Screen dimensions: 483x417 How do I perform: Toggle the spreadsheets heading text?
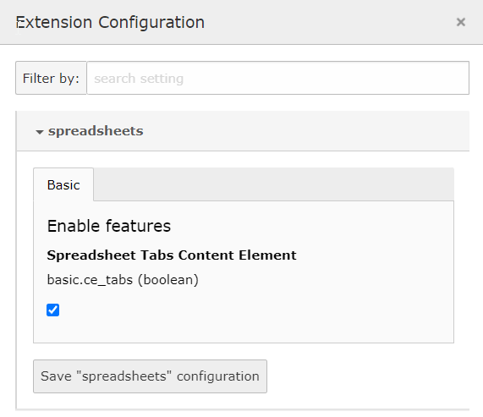coord(96,131)
